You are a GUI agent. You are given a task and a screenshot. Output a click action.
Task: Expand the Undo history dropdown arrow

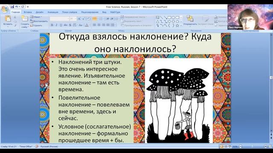pyautogui.click(x=19, y=7)
